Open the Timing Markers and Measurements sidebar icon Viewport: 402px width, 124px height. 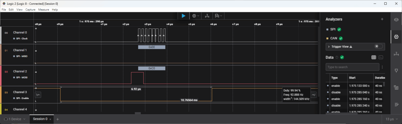(x=396, y=53)
